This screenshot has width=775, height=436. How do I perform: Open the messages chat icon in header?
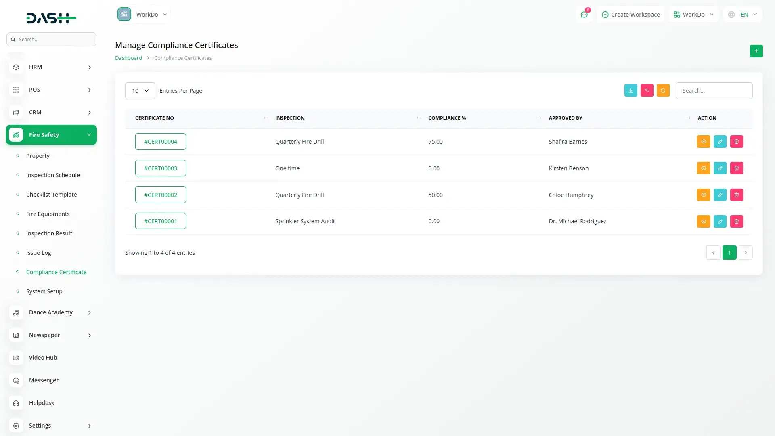coord(584,15)
